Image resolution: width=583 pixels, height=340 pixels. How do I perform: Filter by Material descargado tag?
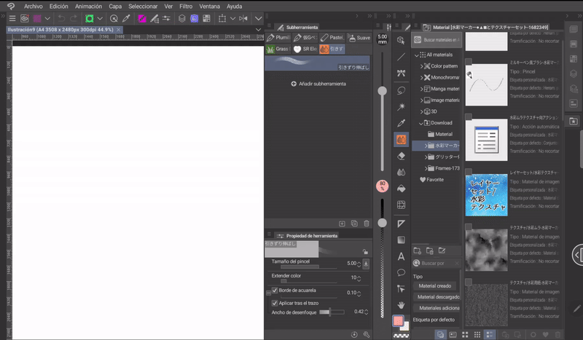437,297
